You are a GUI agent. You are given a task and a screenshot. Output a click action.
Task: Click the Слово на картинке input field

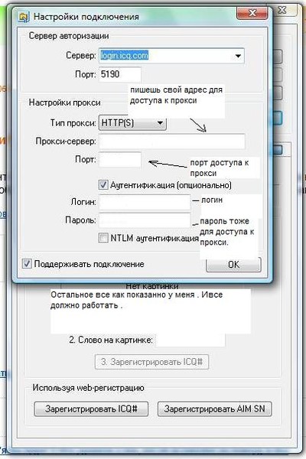click(190, 340)
